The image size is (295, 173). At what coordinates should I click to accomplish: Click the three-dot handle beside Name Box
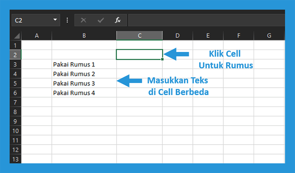[67, 20]
